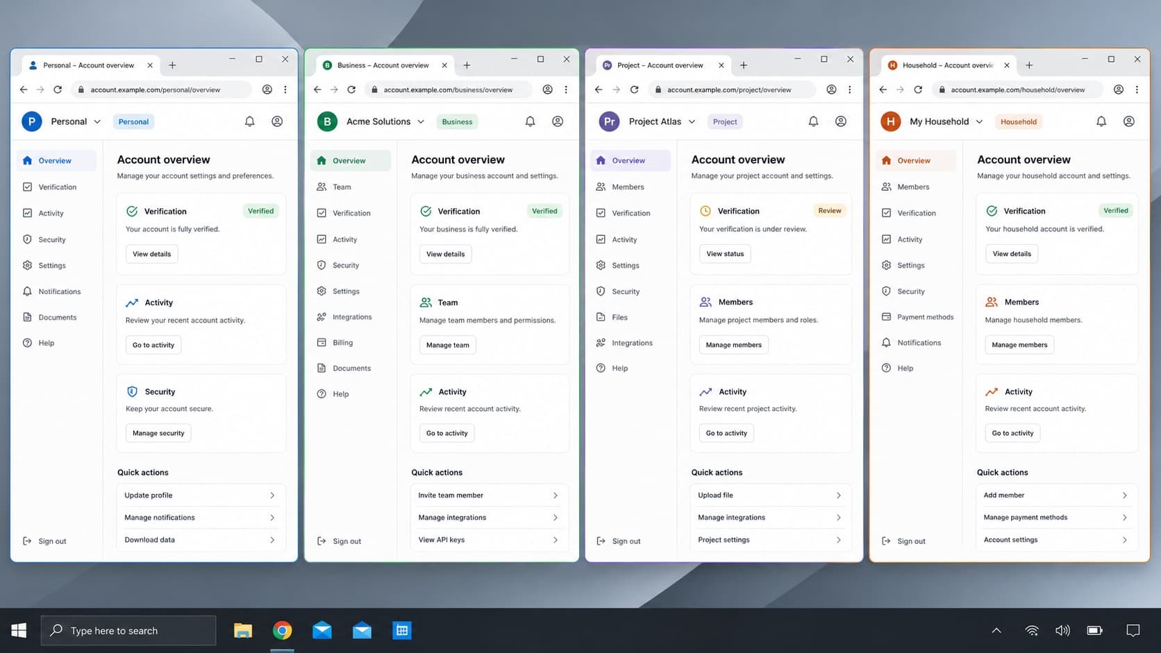Open notifications bell in Business window
The image size is (1161, 653).
530,121
